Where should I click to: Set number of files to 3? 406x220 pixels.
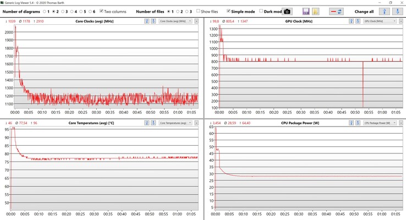[186, 11]
